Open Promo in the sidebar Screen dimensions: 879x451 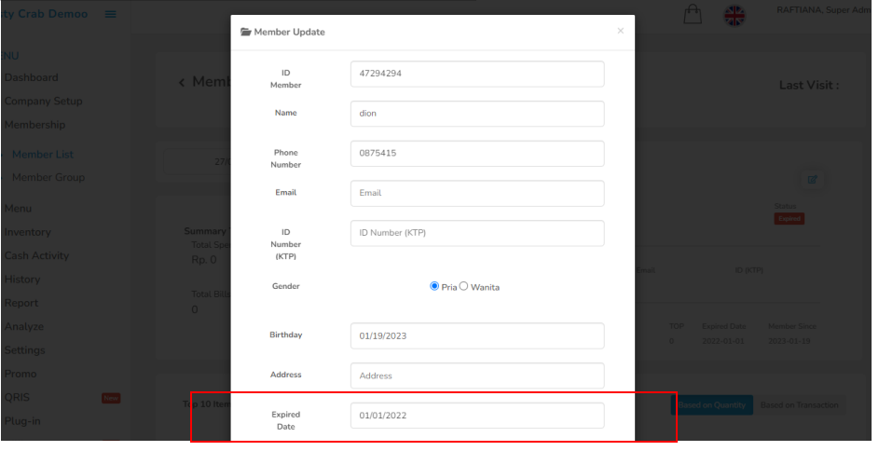click(x=21, y=374)
